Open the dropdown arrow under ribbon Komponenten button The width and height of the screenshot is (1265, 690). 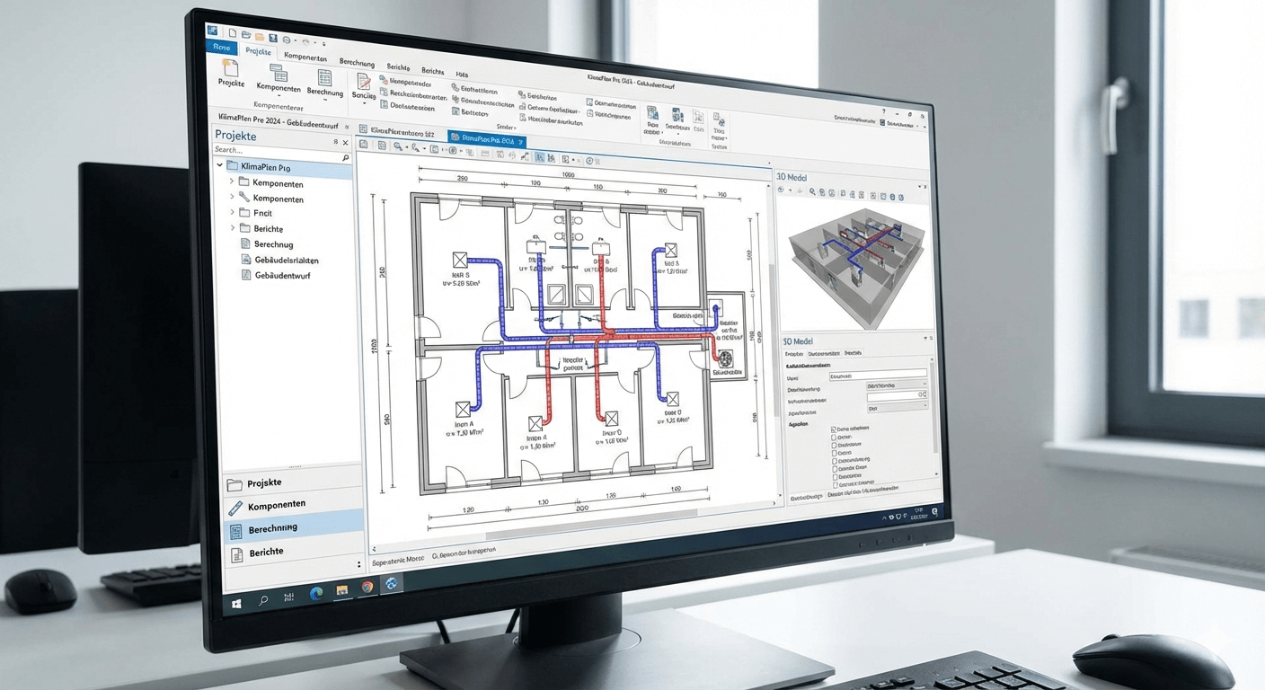[278, 96]
